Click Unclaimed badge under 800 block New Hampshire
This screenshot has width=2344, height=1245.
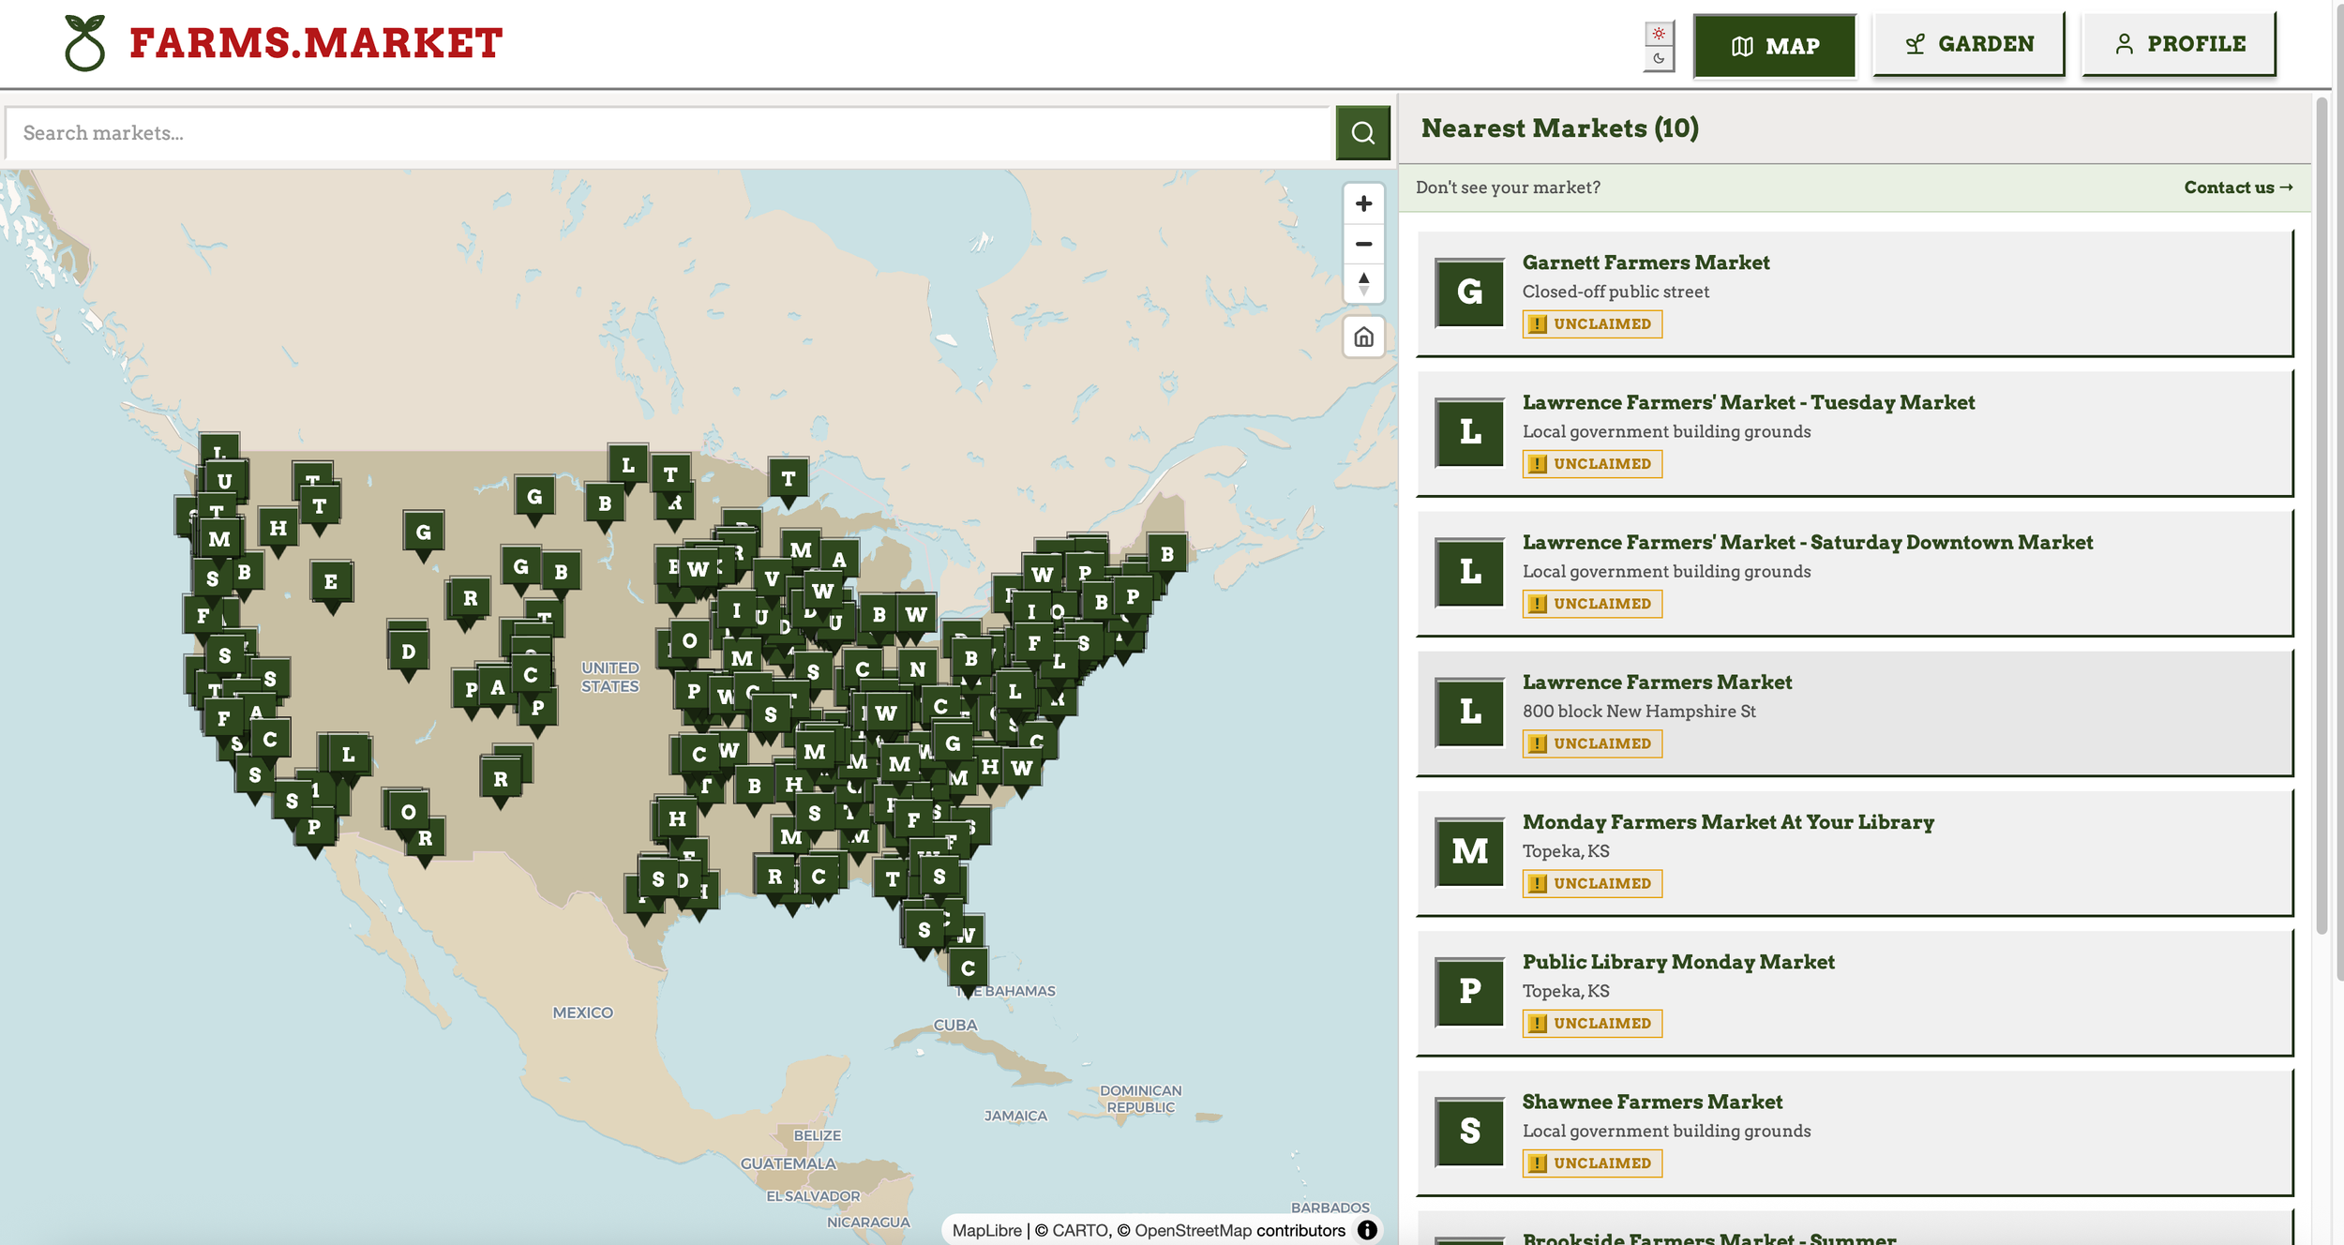[x=1592, y=743]
